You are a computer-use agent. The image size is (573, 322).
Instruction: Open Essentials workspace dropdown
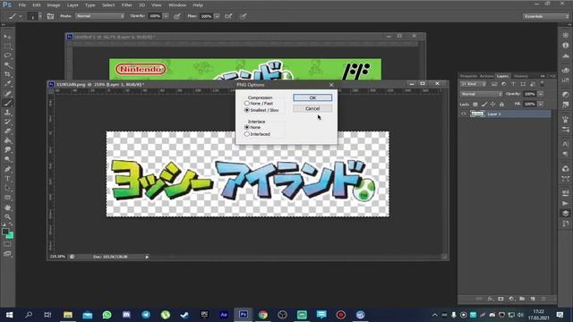pos(546,16)
